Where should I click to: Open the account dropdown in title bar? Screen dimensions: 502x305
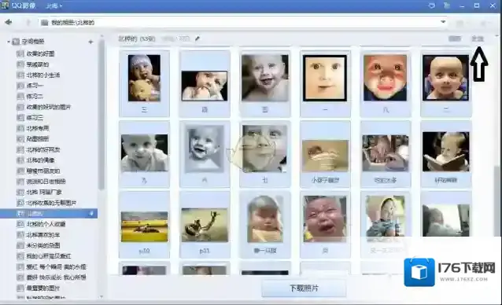coord(54,6)
